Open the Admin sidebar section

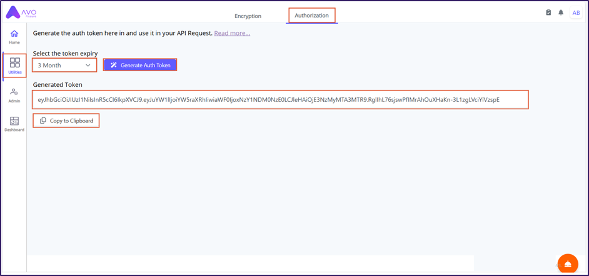pos(14,95)
